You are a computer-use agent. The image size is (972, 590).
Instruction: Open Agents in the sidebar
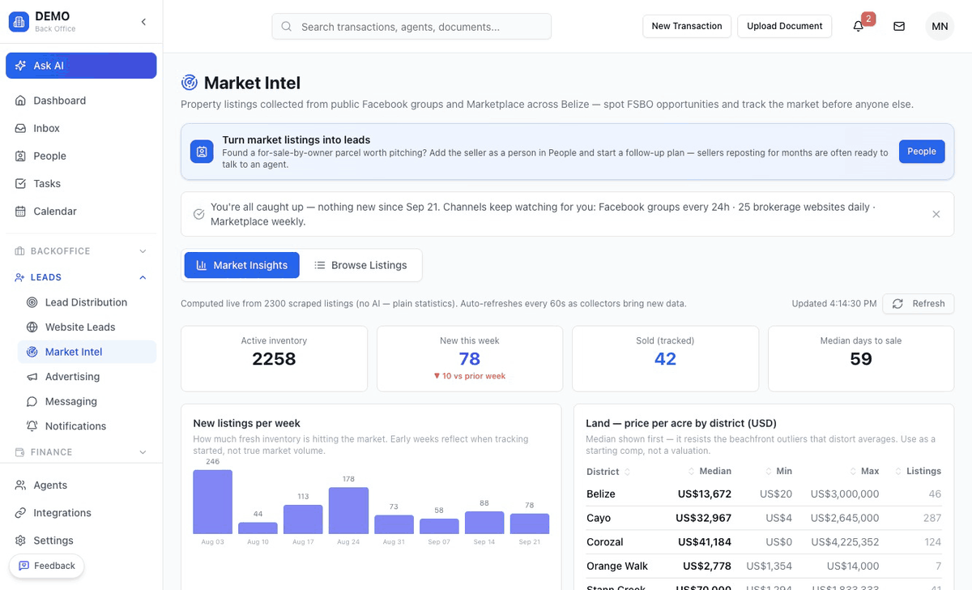point(81,485)
